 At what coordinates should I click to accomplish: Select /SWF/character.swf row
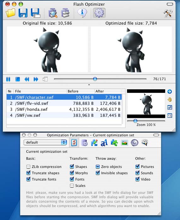tap(64, 97)
